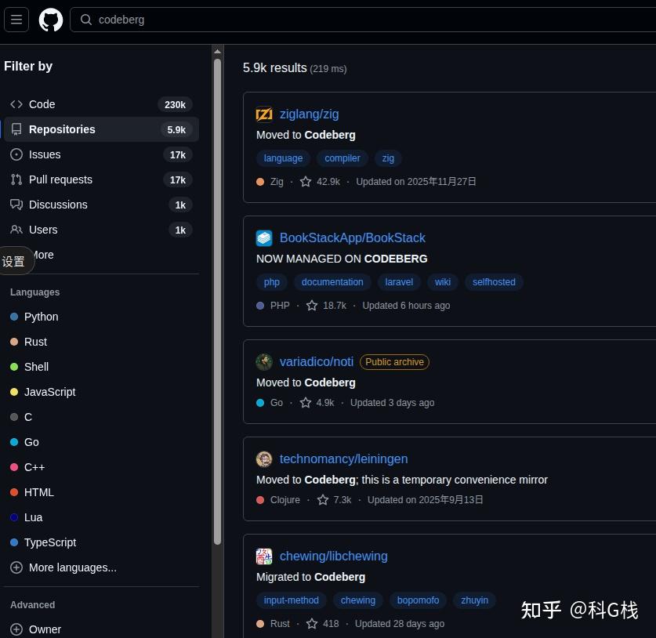Click the input-method topic tag
Image resolution: width=656 pixels, height=638 pixels.
click(x=292, y=600)
